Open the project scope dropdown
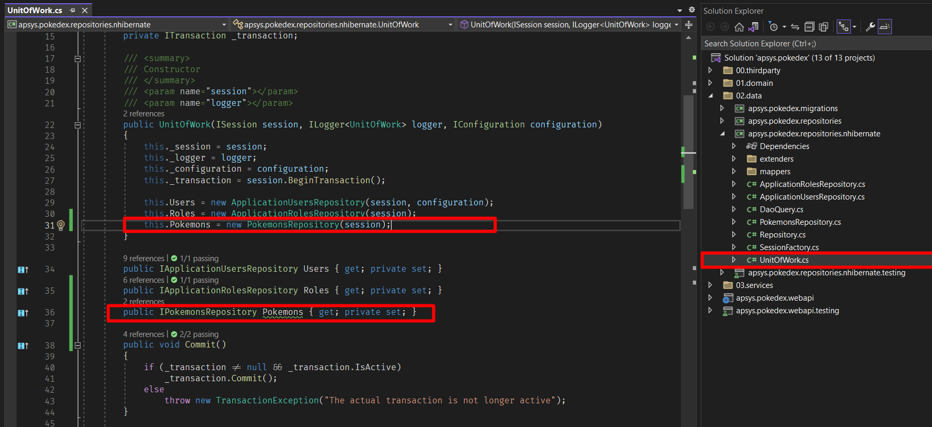The height and width of the screenshot is (427, 932). coord(224,25)
